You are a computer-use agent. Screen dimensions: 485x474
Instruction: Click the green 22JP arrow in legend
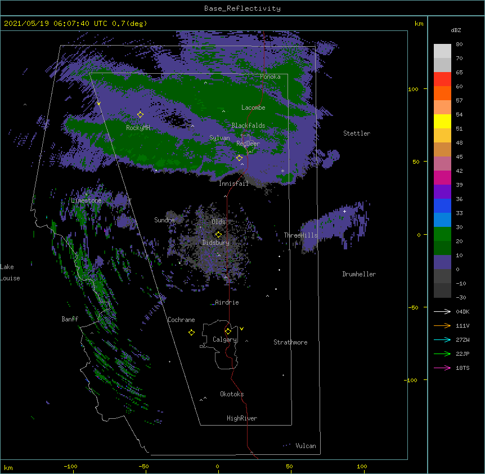pyautogui.click(x=442, y=354)
